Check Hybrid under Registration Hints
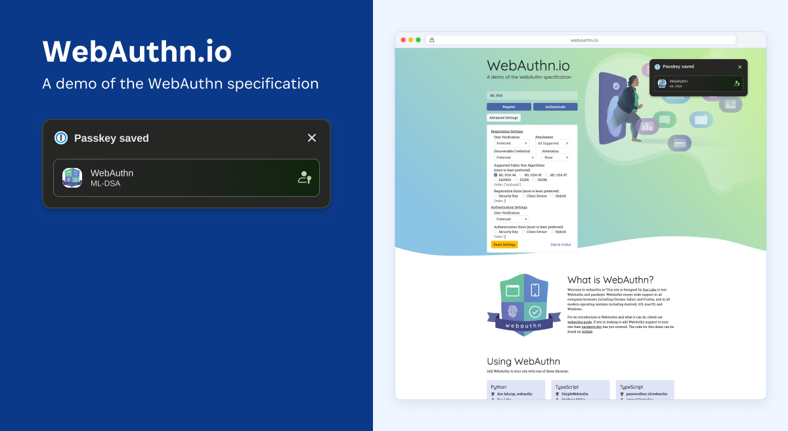The height and width of the screenshot is (431, 788). pos(552,196)
